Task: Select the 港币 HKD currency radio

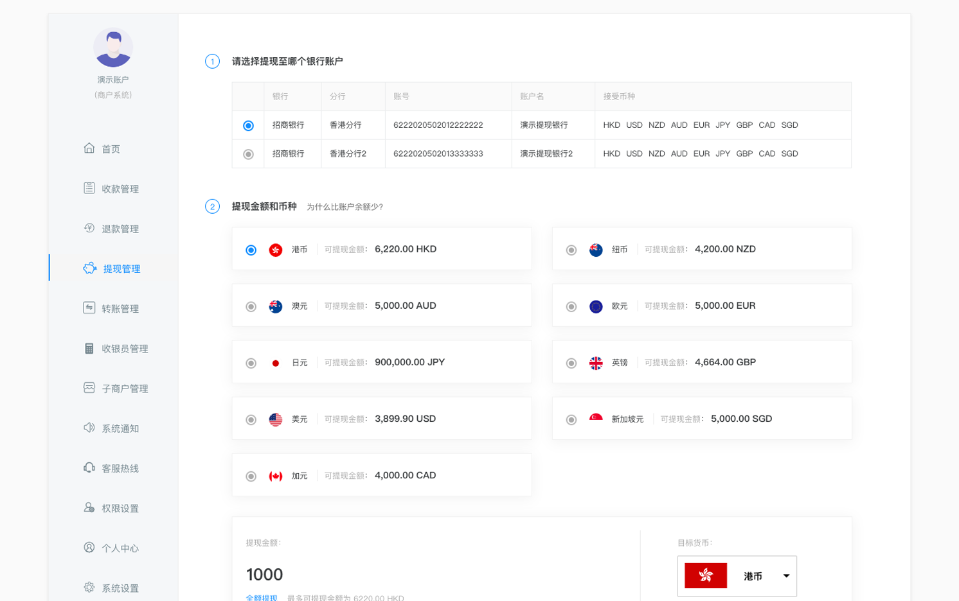Action: click(251, 250)
